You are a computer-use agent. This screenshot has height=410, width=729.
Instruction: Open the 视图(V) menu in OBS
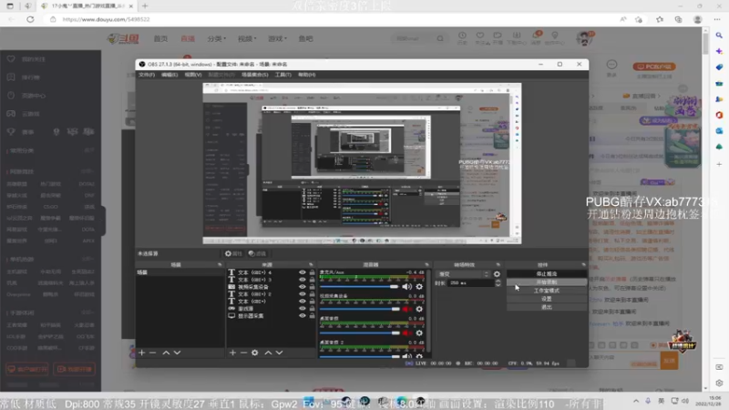pyautogui.click(x=193, y=75)
